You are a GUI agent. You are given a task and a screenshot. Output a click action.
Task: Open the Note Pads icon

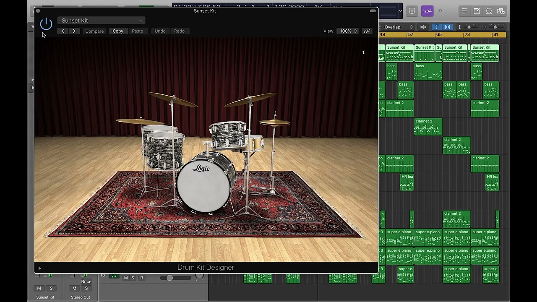click(x=477, y=11)
